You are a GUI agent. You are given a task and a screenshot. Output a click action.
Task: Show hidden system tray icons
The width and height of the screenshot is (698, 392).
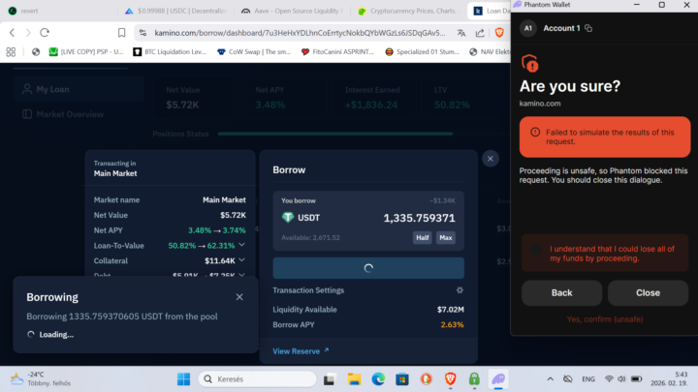point(551,379)
